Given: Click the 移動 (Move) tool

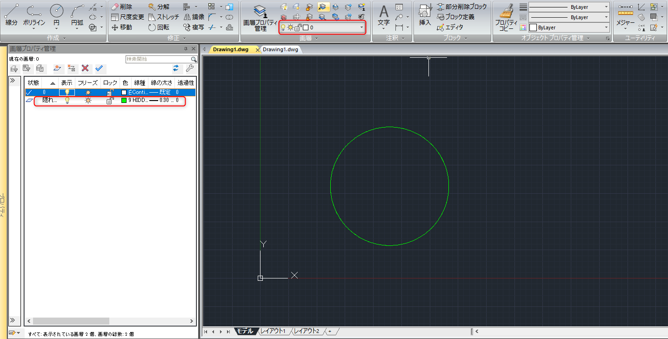Looking at the screenshot, I should pos(122,27).
